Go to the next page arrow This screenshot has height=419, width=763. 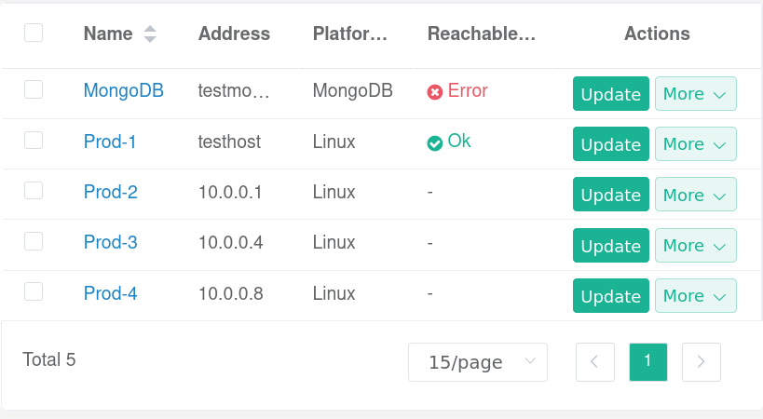pyautogui.click(x=702, y=362)
